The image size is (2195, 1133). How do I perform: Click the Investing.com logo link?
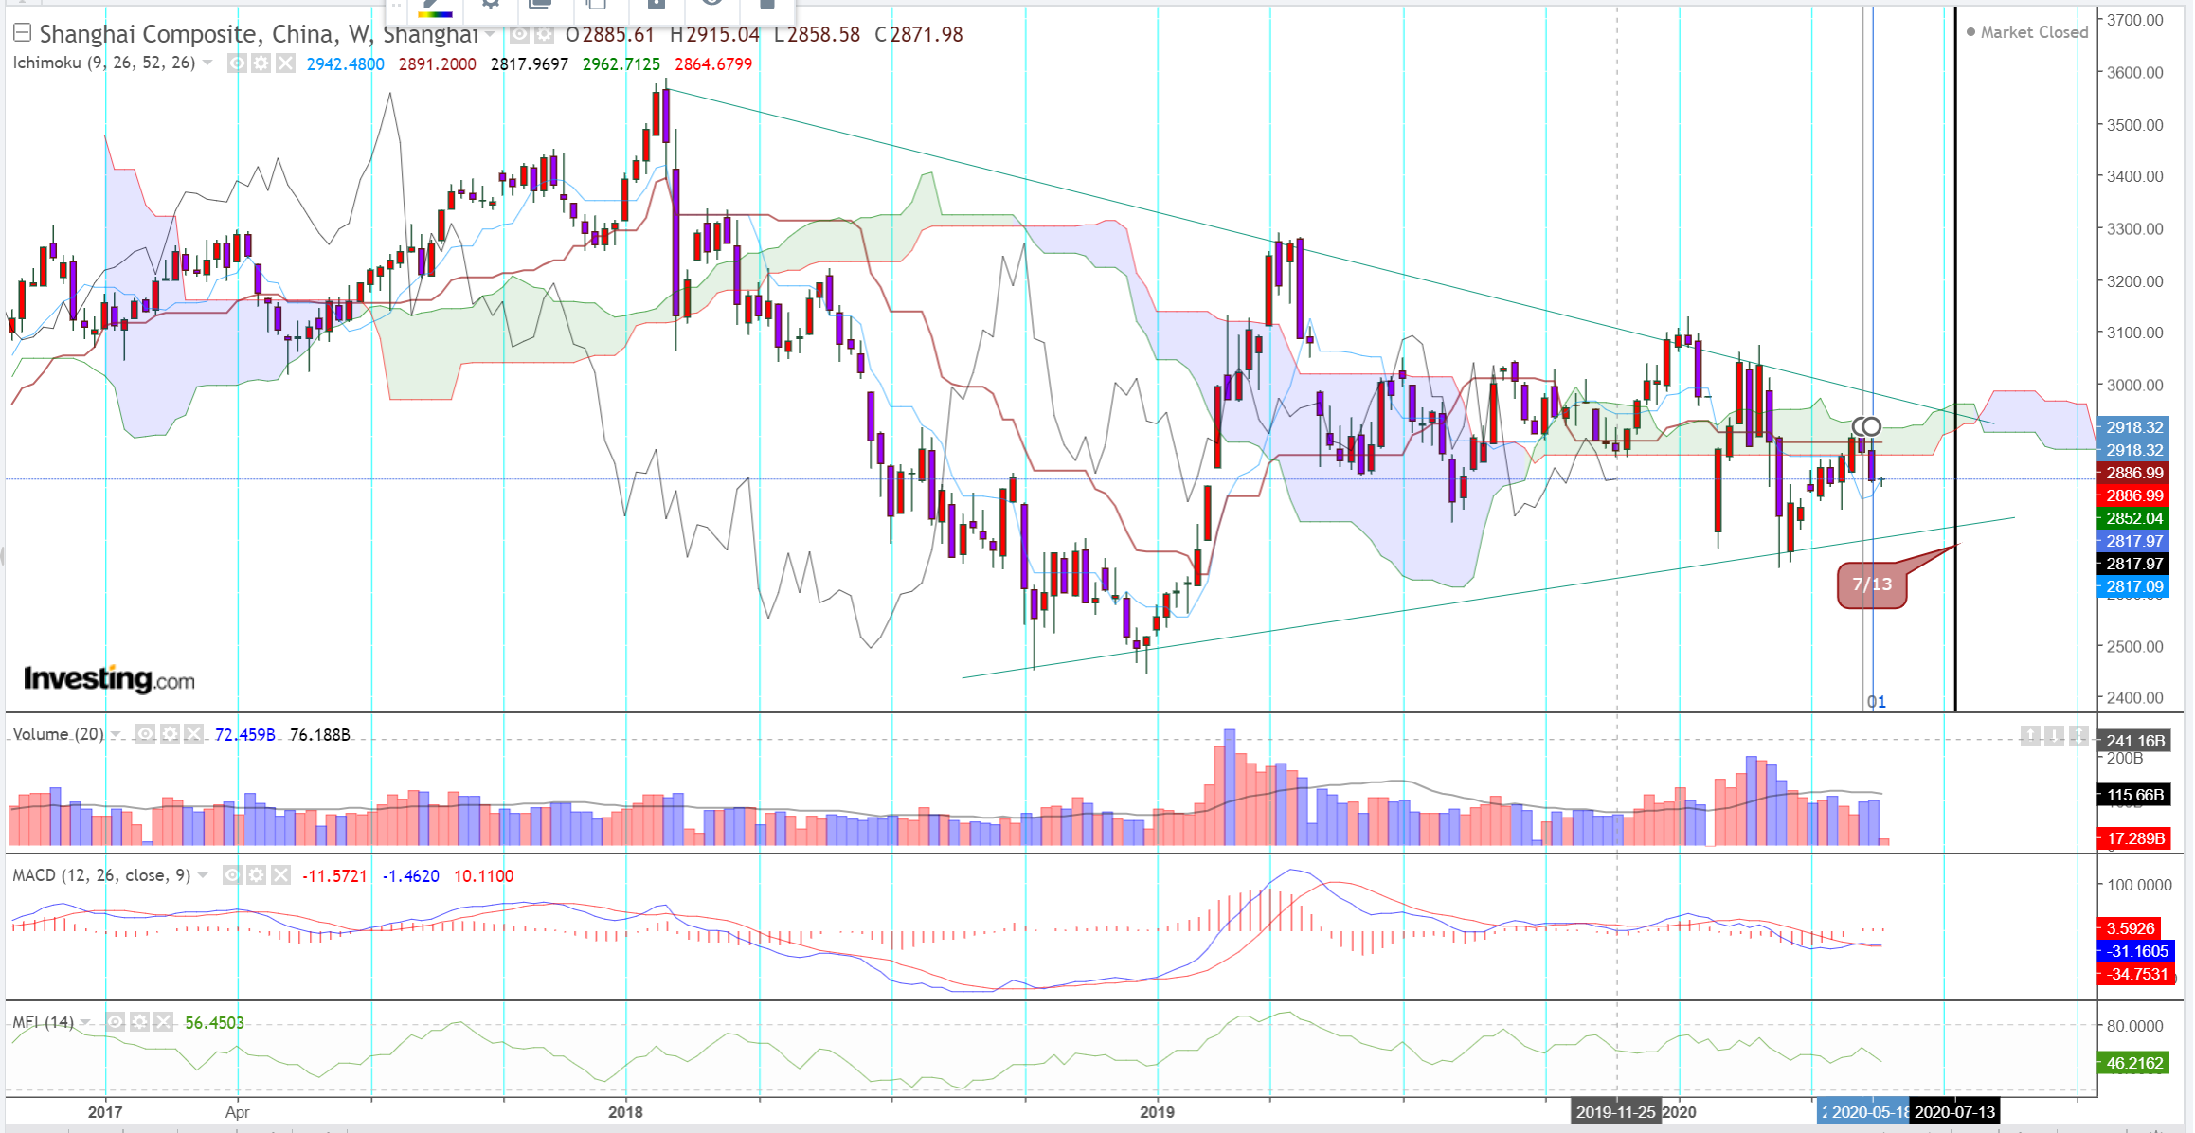109,678
